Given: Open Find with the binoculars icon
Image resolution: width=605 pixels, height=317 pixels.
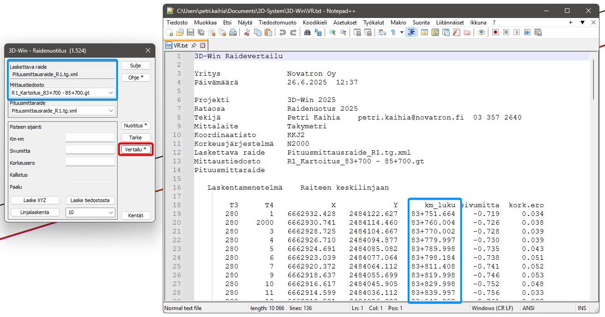Looking at the screenshot, I should (x=307, y=32).
